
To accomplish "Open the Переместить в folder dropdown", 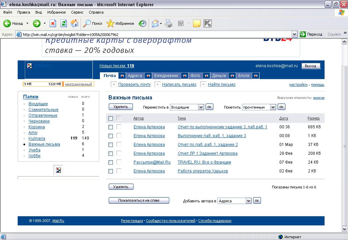I will click(187, 107).
